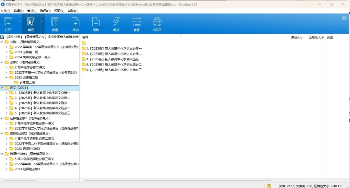Sort by the 压缩后大小 column header
Screen dimensions: 350x188
316,37
